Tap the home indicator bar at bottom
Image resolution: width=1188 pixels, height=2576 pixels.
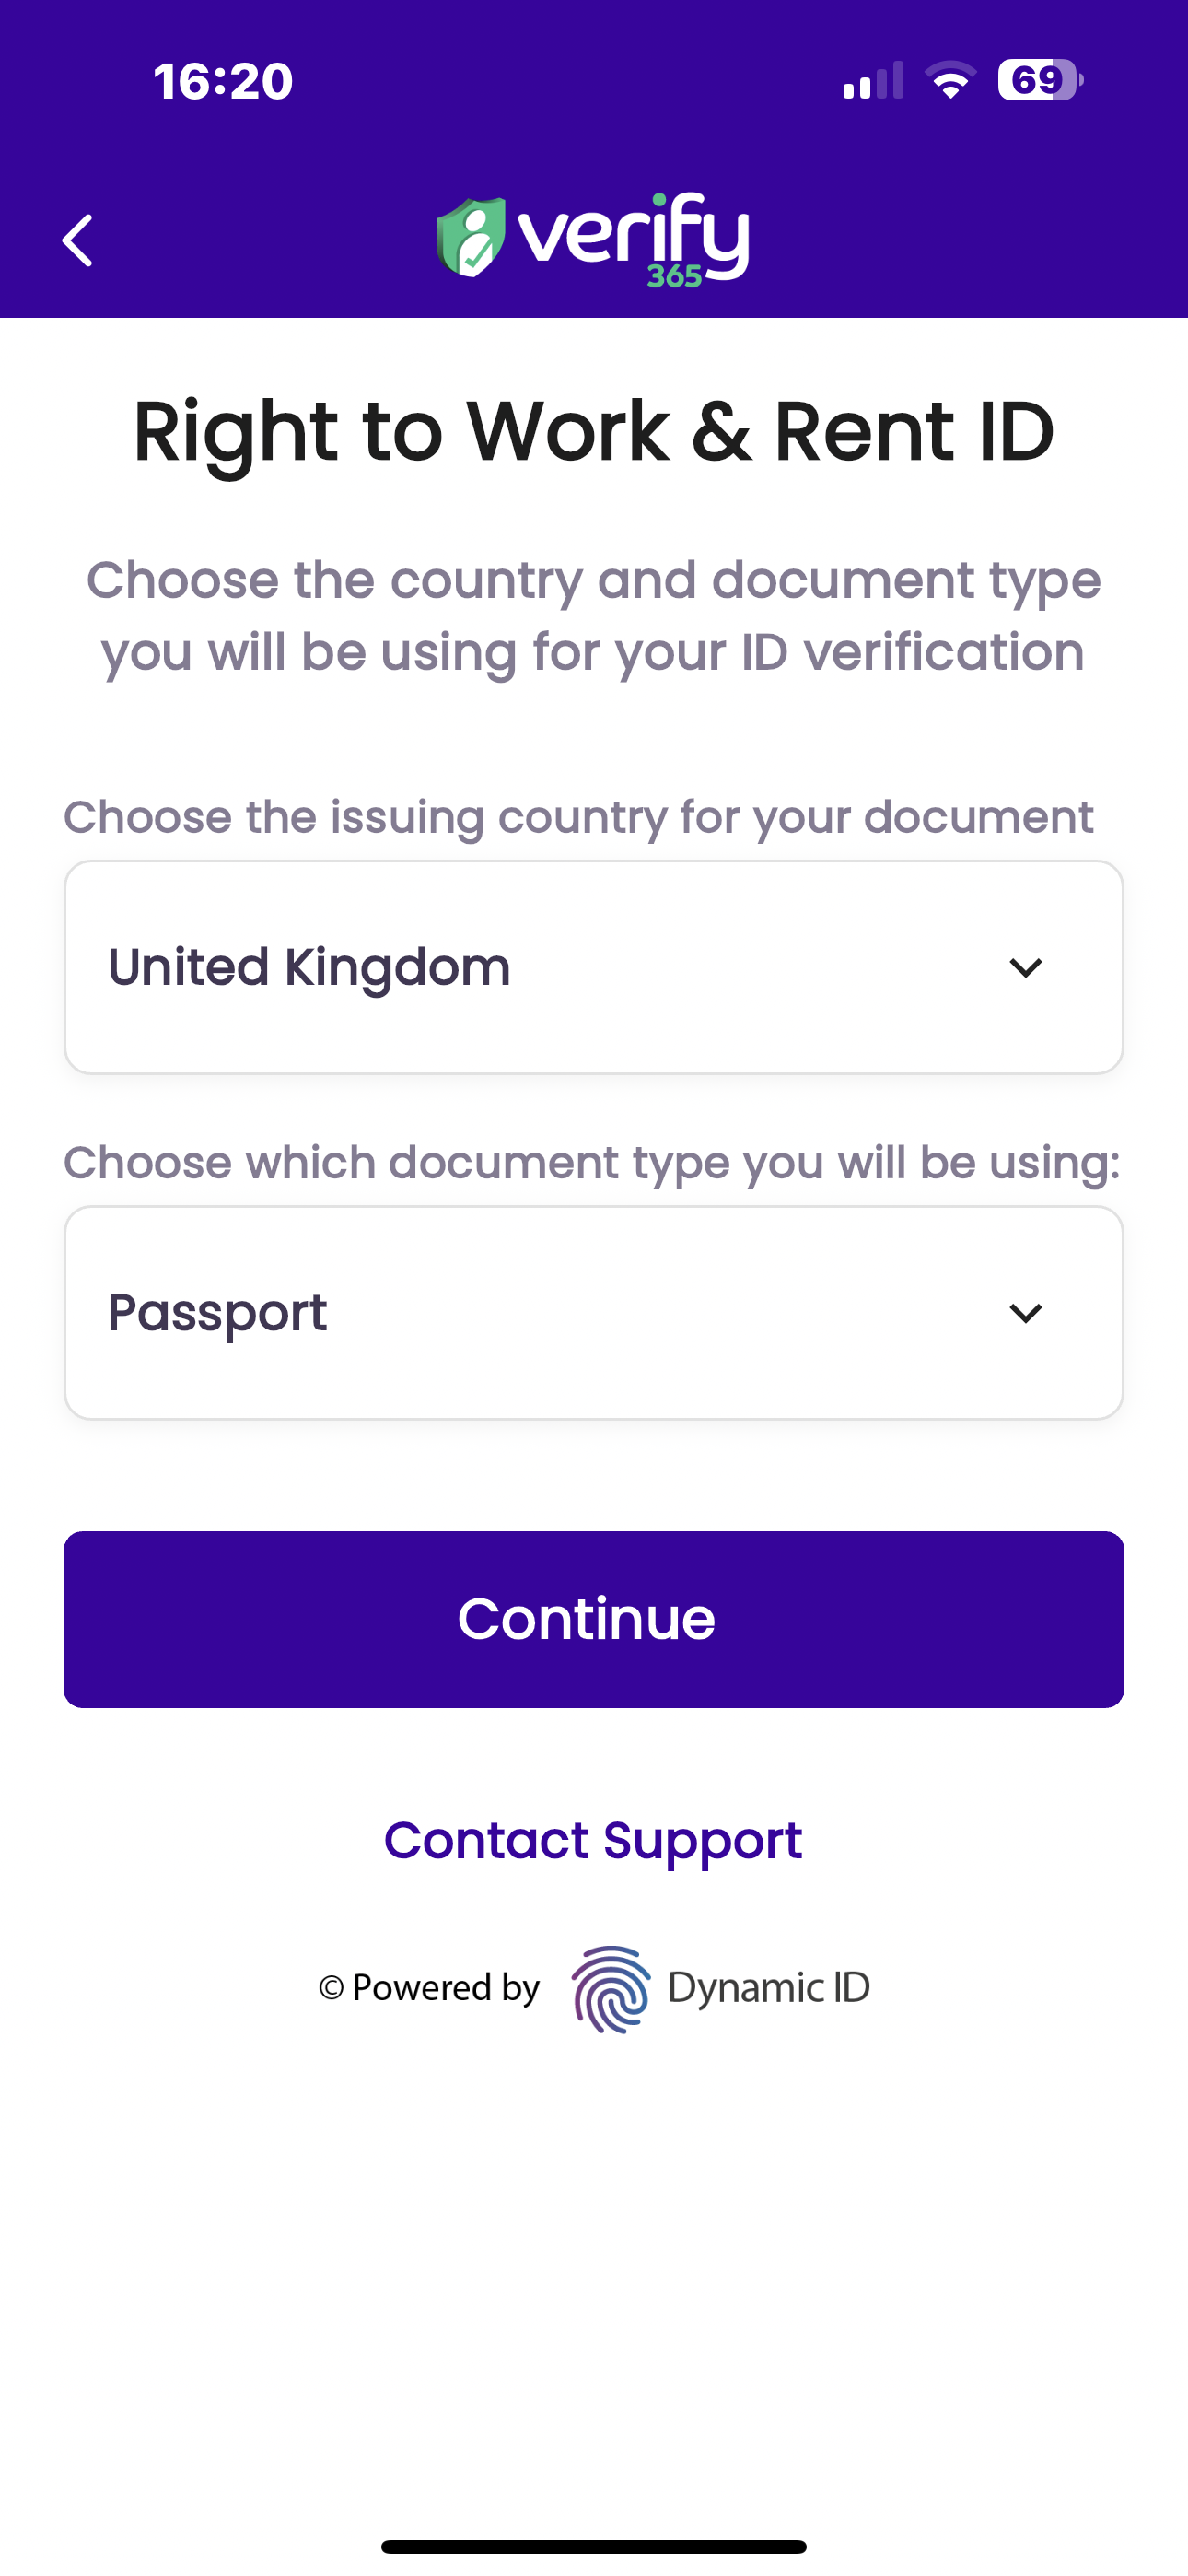point(594,2546)
